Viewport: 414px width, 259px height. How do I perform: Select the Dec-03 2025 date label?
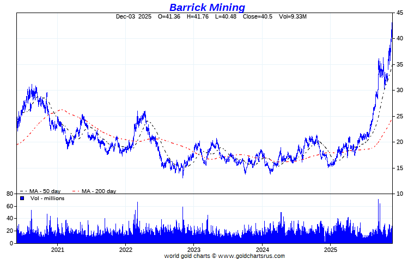click(x=133, y=17)
